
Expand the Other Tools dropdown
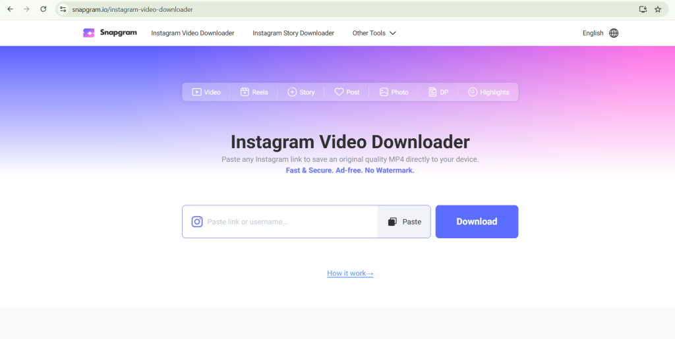pos(374,33)
